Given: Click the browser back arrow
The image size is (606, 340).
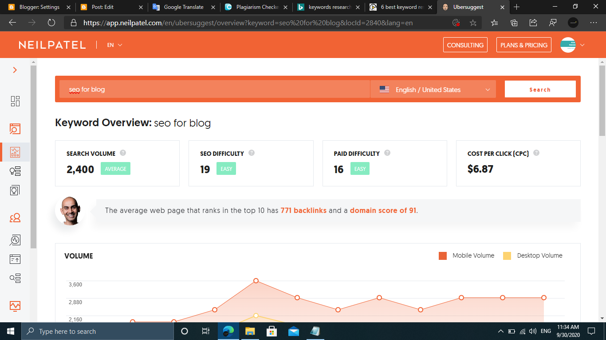Looking at the screenshot, I should 12,23.
